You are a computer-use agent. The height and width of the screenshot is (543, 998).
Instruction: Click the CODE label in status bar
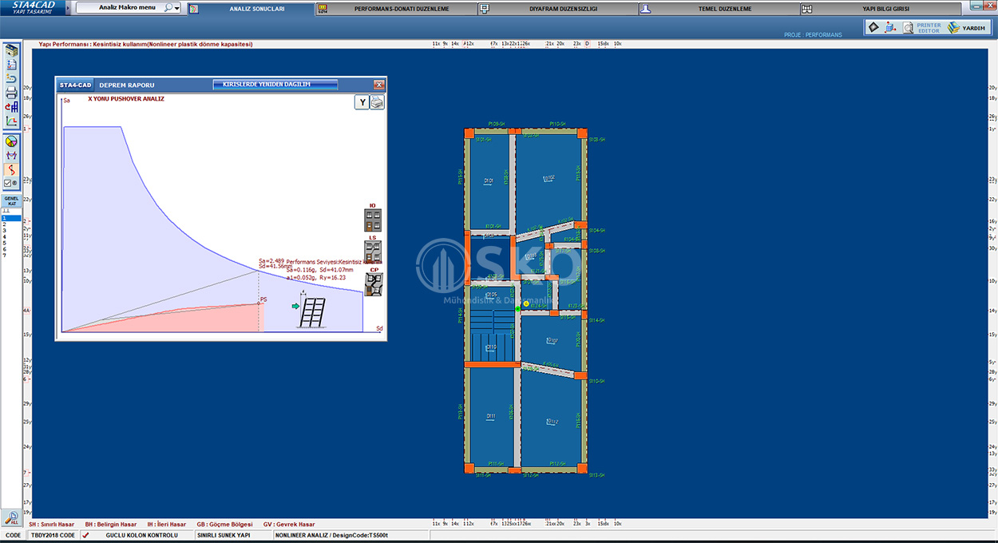click(x=14, y=535)
